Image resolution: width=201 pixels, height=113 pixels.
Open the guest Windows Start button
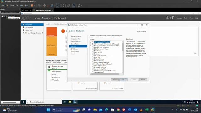(24, 102)
